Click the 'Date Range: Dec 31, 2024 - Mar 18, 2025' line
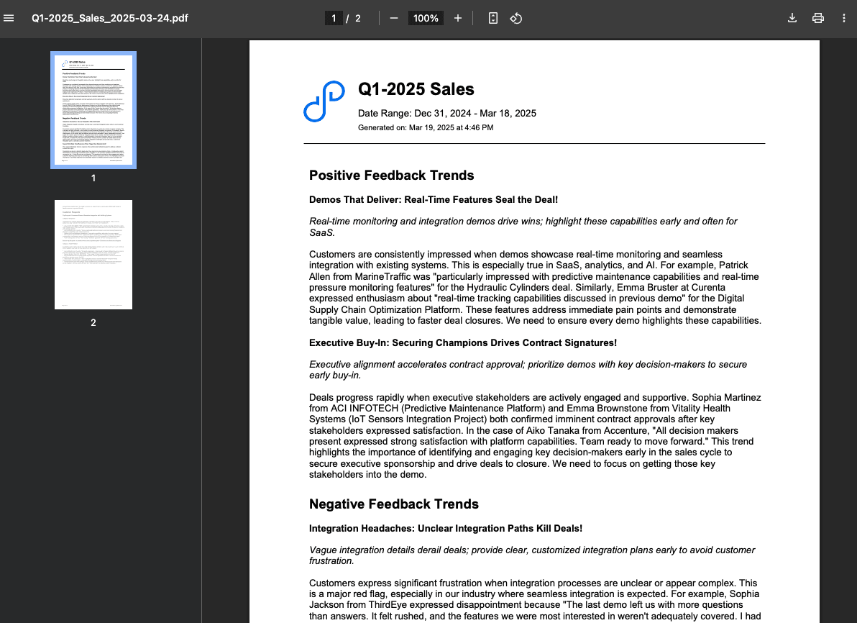857x623 pixels. [447, 113]
